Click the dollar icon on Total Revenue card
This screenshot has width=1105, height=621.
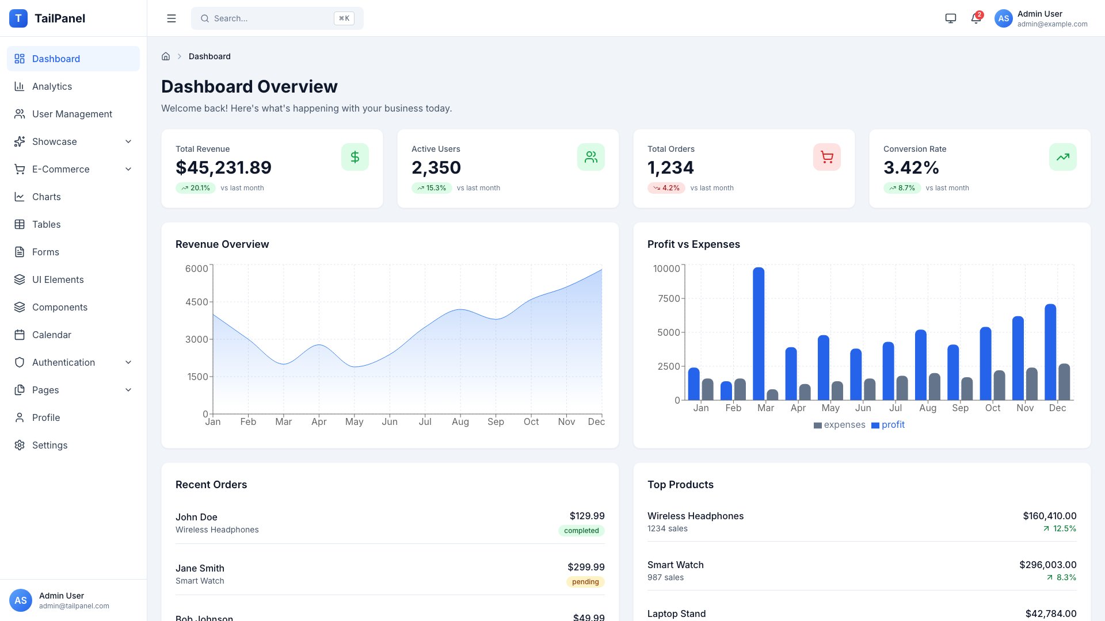click(x=355, y=156)
